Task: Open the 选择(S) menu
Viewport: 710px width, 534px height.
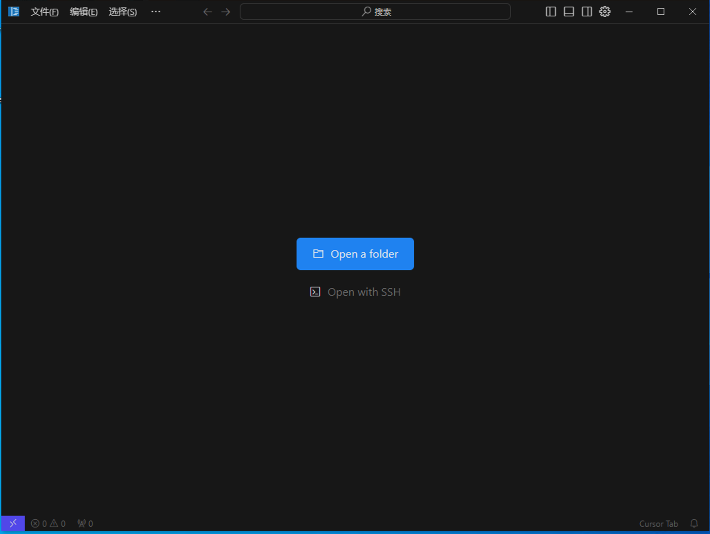Action: pyautogui.click(x=123, y=12)
